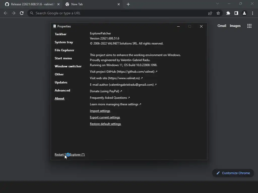Open the Chrome extensions puzzle icon
The height and width of the screenshot is (193, 258).
coord(228,13)
